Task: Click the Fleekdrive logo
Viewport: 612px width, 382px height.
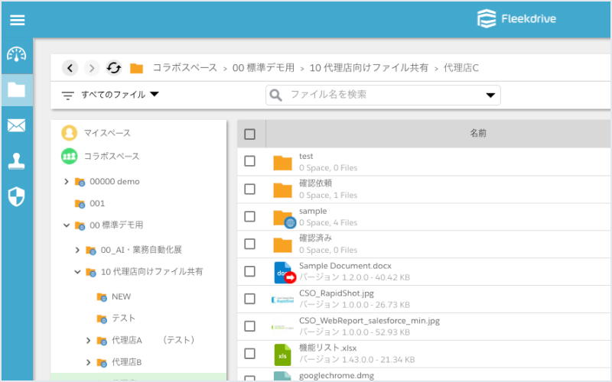Action: (516, 18)
